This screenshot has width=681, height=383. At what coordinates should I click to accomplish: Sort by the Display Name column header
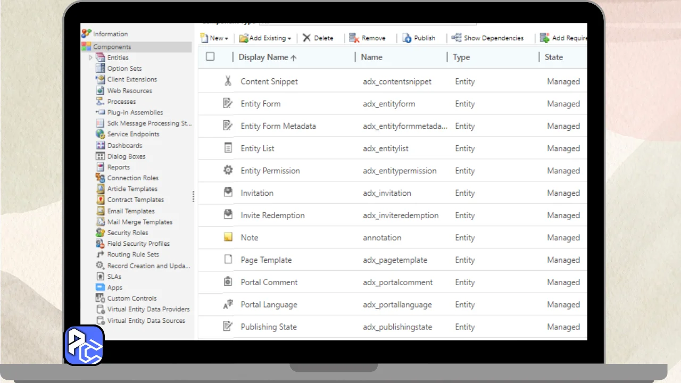pyautogui.click(x=267, y=57)
